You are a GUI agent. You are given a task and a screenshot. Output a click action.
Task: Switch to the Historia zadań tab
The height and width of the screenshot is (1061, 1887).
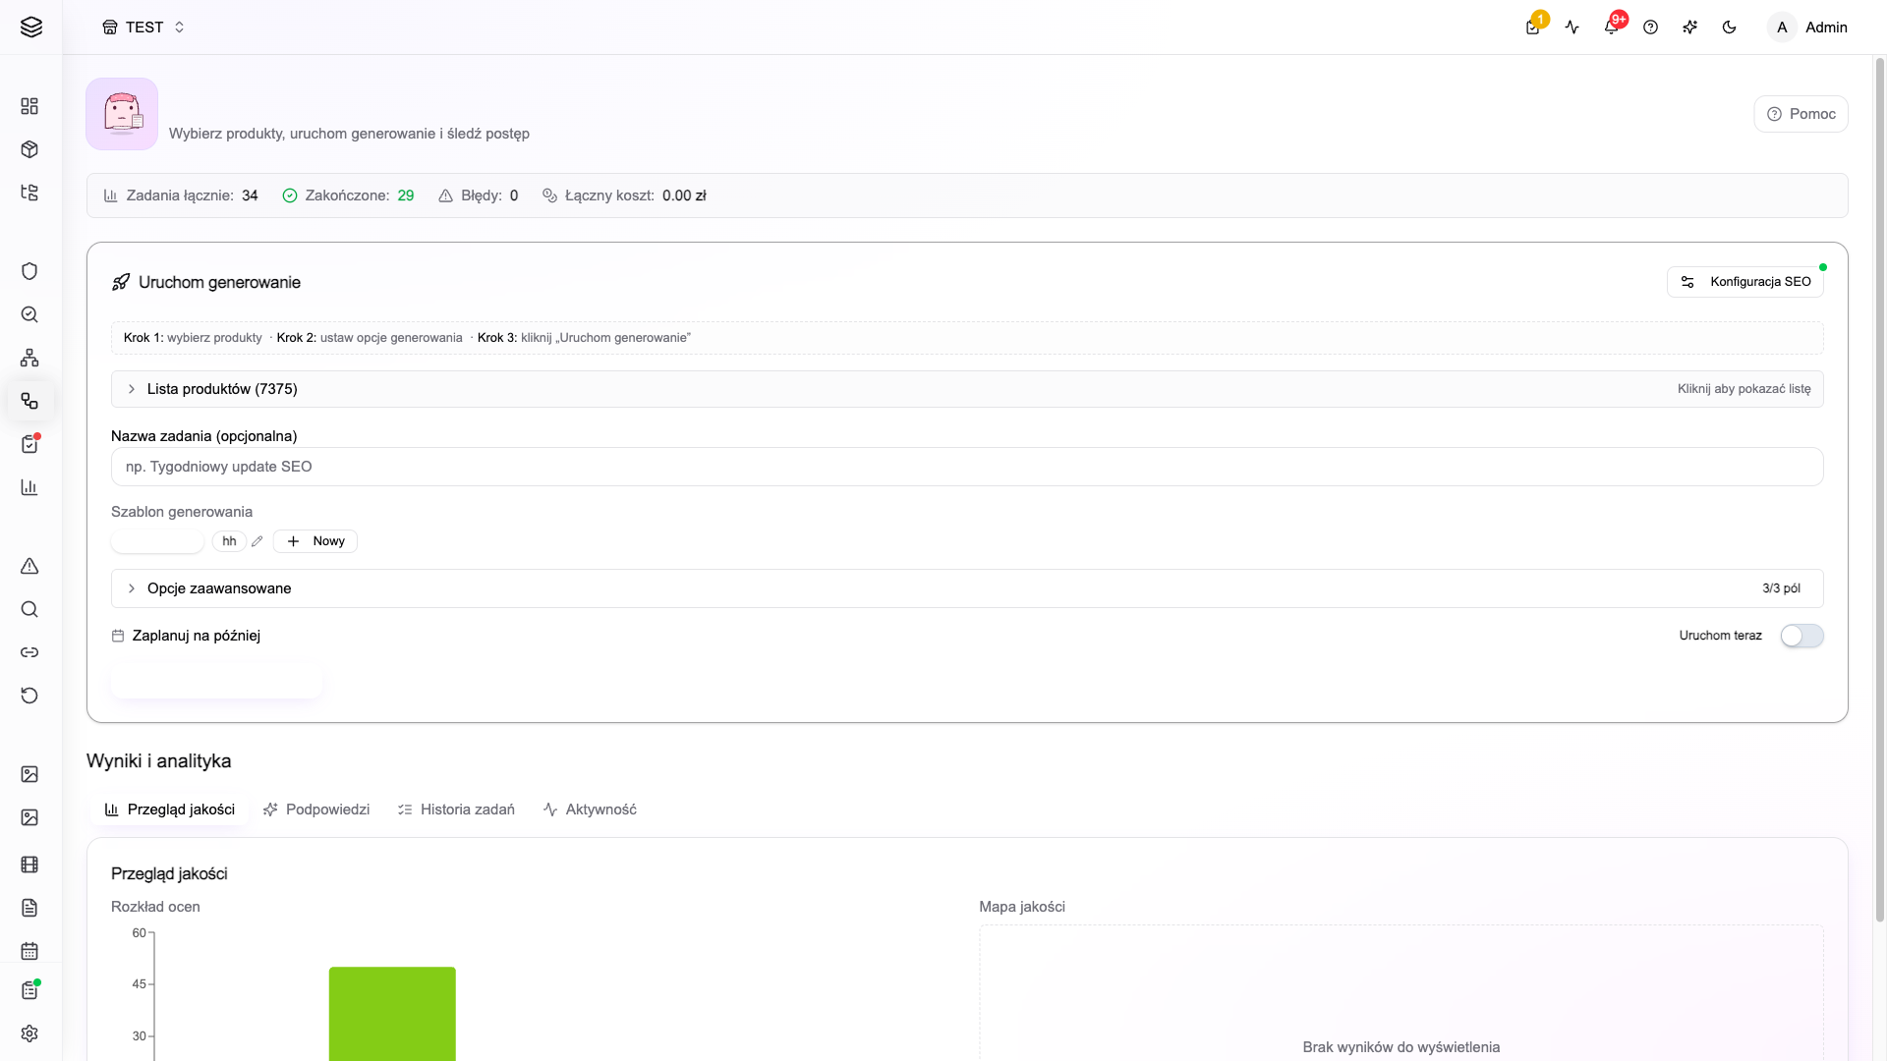[456, 810]
